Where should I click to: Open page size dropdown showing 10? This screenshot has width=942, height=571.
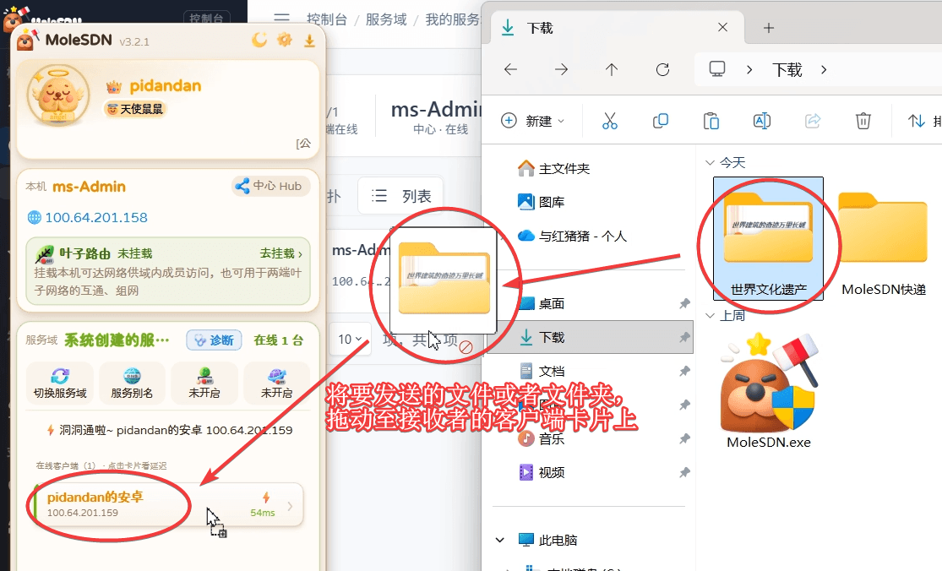[349, 340]
